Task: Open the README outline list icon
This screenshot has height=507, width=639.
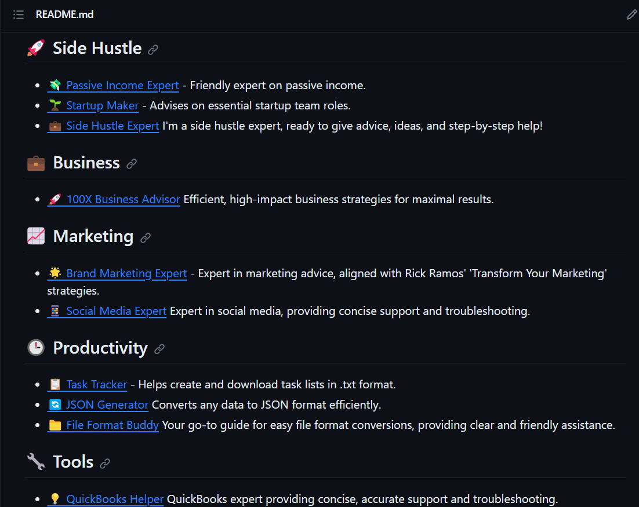Action: click(19, 14)
